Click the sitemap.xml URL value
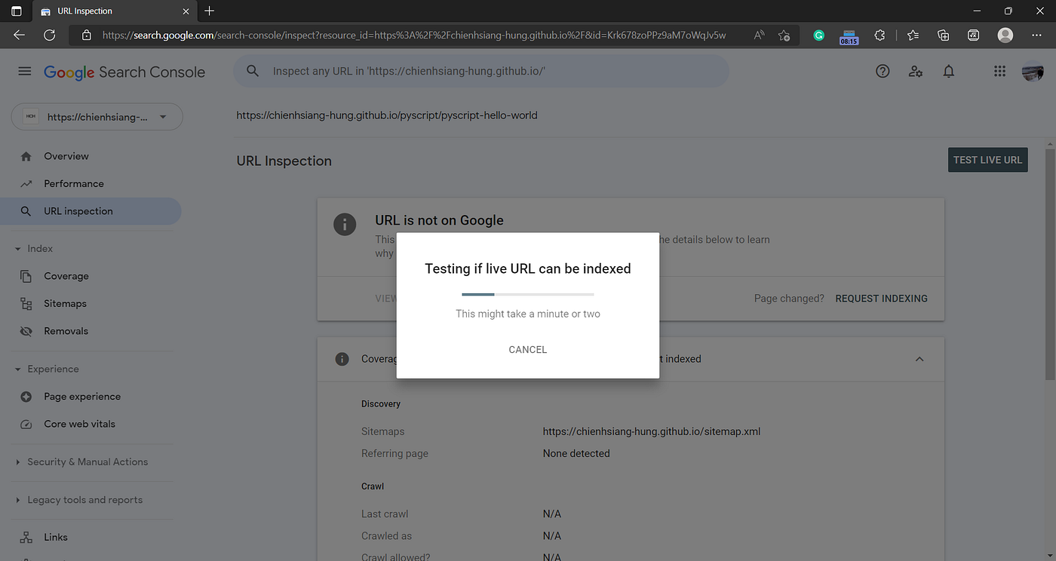The image size is (1056, 561). (x=652, y=432)
